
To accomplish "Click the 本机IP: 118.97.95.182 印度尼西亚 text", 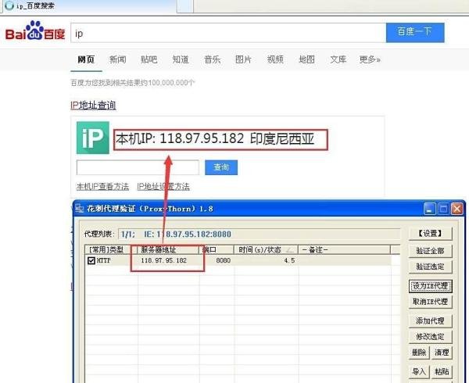I will coord(215,138).
